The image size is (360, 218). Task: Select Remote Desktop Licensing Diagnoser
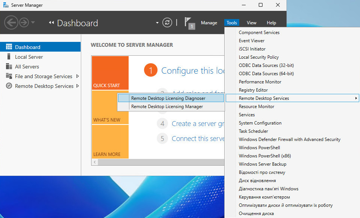tap(171, 98)
